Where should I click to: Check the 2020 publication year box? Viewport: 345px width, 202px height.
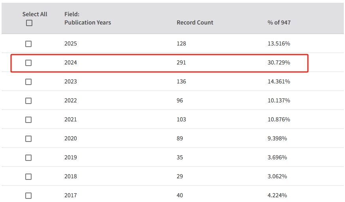click(28, 139)
